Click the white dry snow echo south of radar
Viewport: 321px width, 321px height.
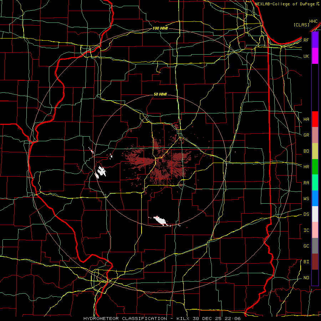coord(161,221)
